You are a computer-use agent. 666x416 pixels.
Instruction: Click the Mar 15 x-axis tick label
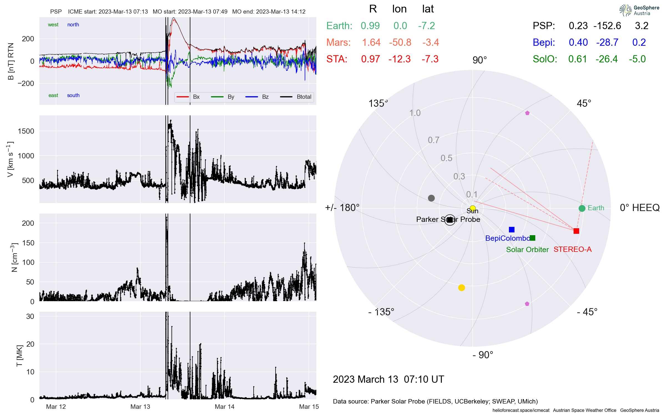(309, 407)
